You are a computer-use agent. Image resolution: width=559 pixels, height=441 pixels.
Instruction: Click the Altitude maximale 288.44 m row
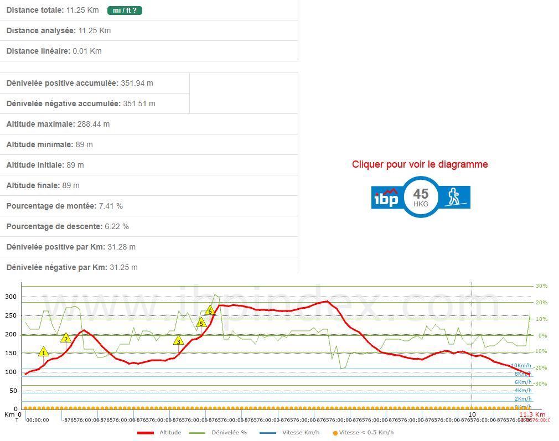149,124
